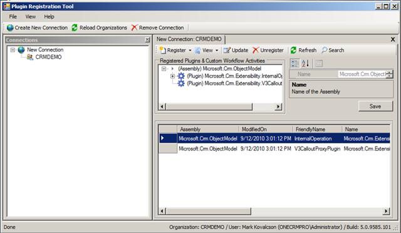Click the Save button

(375, 106)
